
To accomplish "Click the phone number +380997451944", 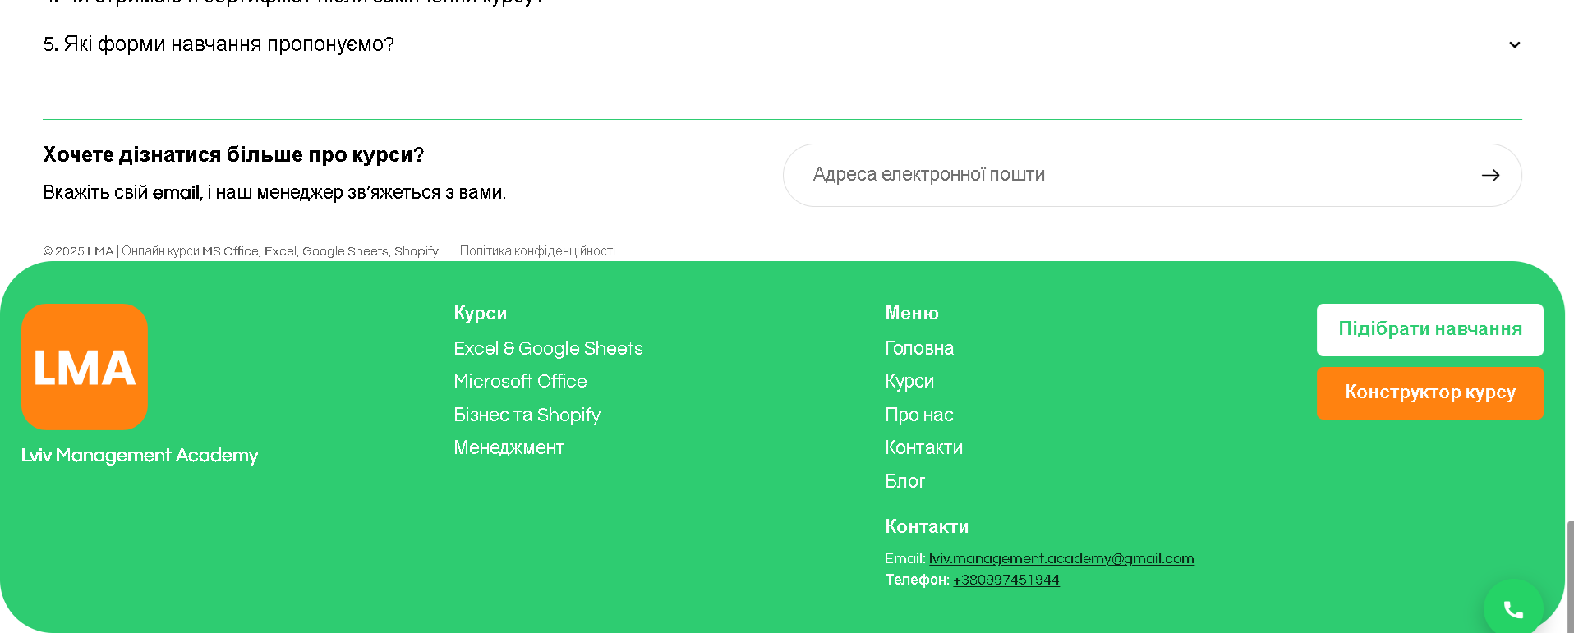I will point(1006,580).
